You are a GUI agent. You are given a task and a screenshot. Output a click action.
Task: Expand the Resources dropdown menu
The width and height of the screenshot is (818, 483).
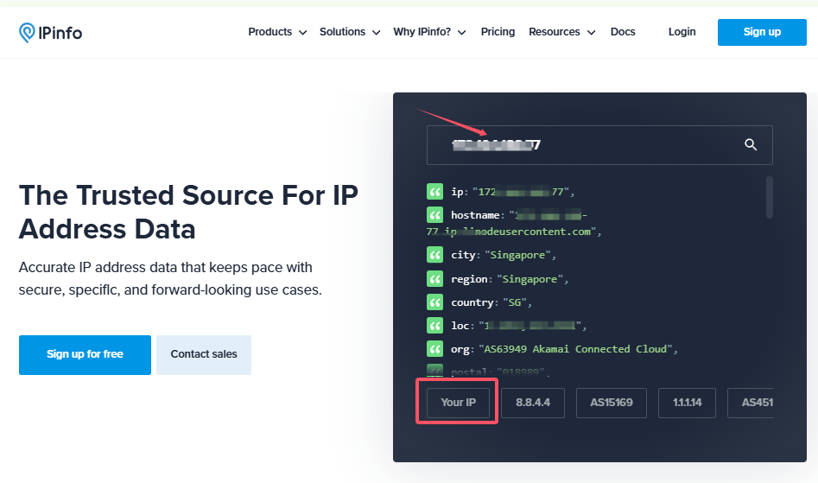[561, 32]
